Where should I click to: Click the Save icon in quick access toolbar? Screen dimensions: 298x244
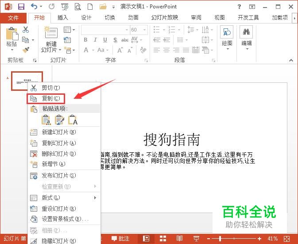tap(21, 7)
